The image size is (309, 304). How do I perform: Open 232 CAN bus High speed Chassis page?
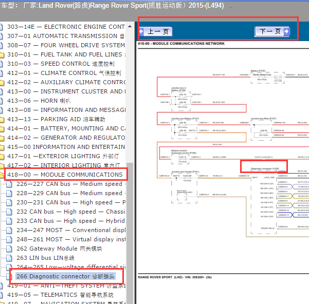pos(71,212)
